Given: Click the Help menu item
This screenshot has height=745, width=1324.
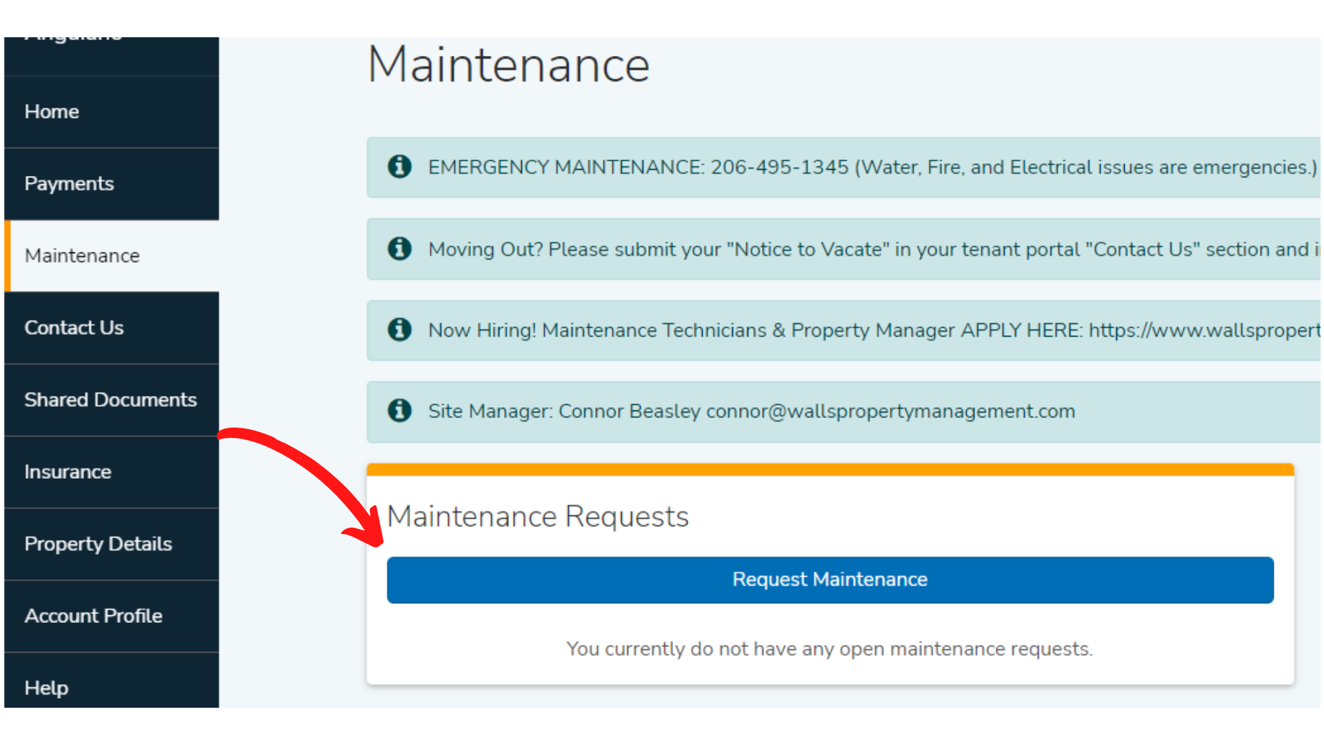Looking at the screenshot, I should point(50,688).
